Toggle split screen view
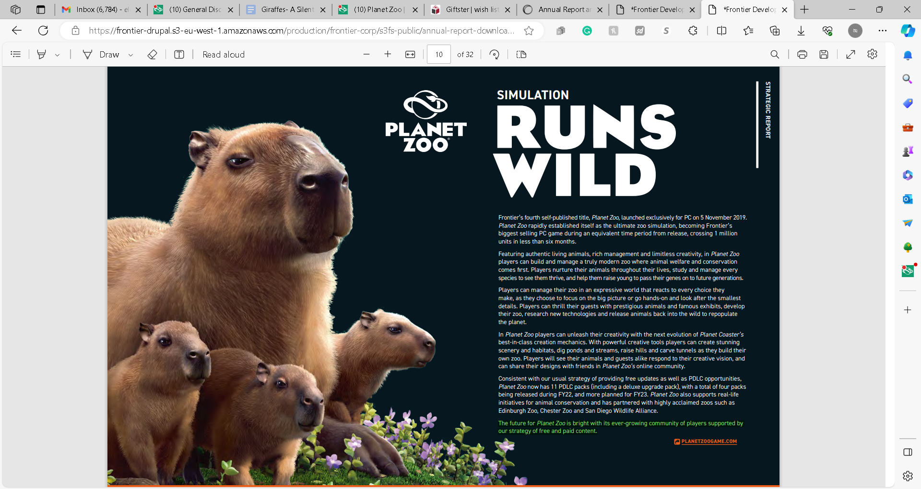 click(721, 31)
